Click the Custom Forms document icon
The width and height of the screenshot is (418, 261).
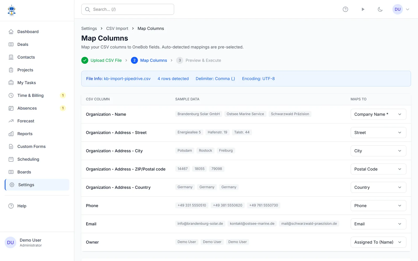coord(11,147)
